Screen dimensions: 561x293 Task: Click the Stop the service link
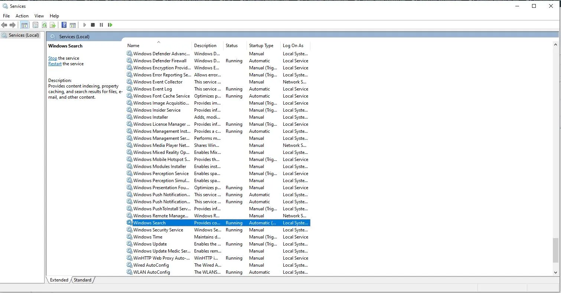tap(53, 58)
